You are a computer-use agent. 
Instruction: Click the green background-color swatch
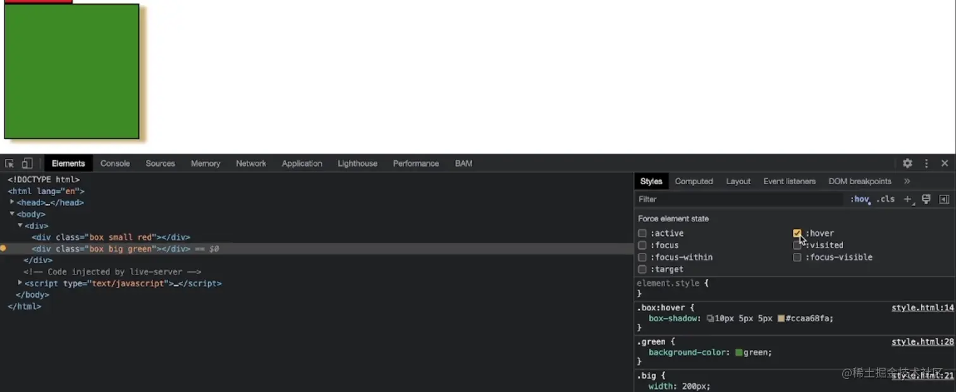[x=738, y=353]
